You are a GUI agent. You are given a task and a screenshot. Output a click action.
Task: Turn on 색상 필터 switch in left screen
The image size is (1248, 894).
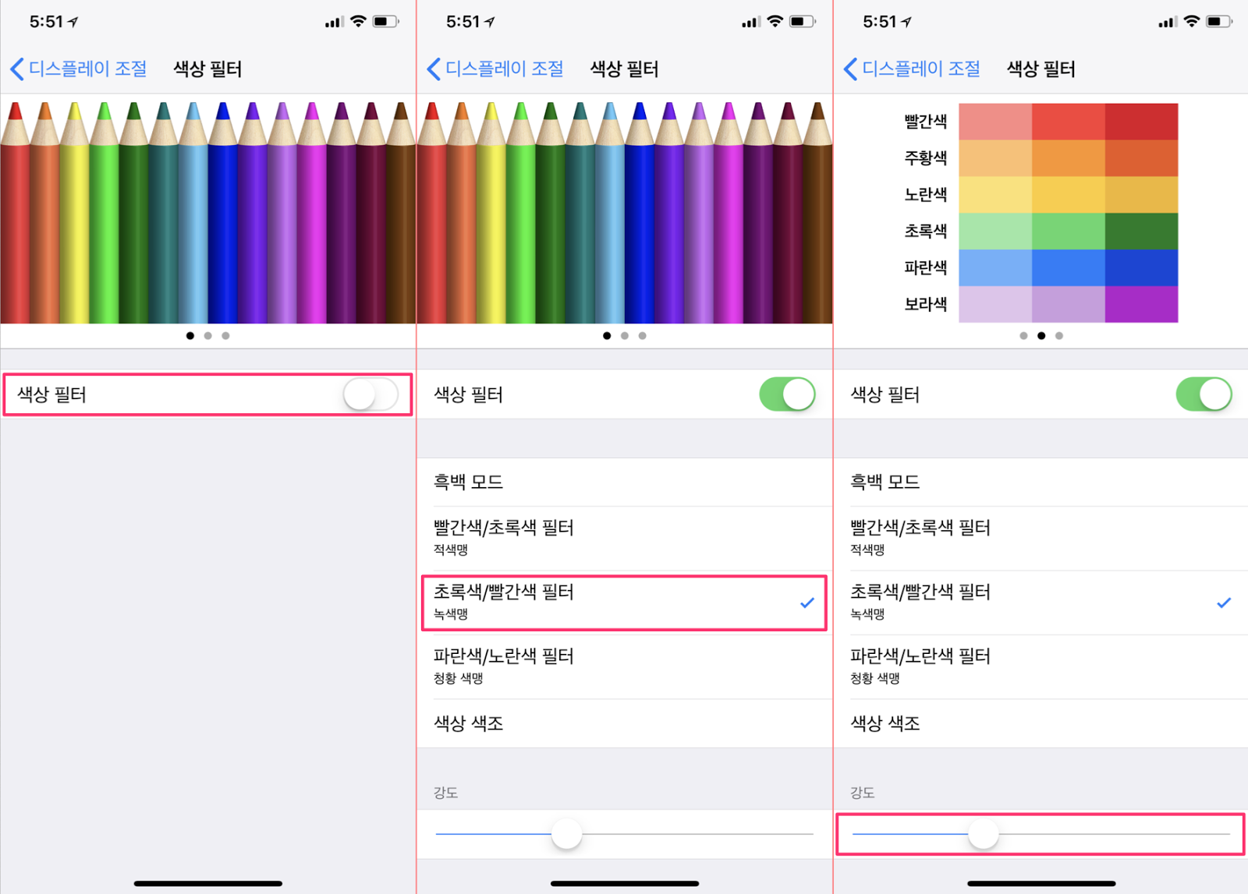(x=370, y=394)
